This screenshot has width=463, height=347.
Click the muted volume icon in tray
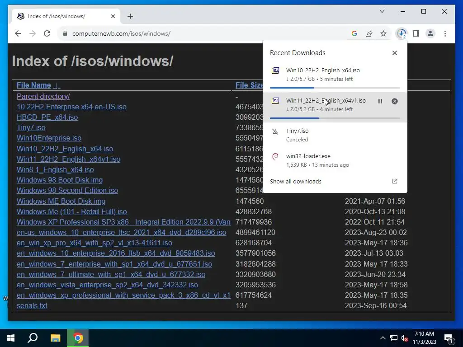[x=405, y=338]
